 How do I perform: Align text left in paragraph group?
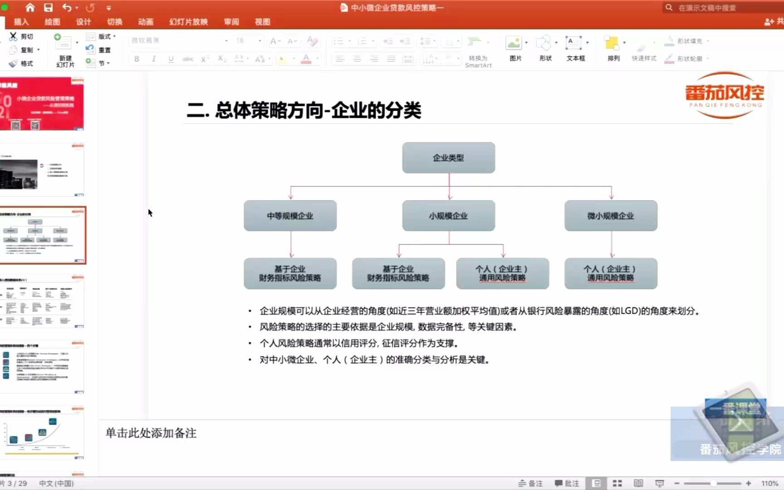[x=340, y=59]
